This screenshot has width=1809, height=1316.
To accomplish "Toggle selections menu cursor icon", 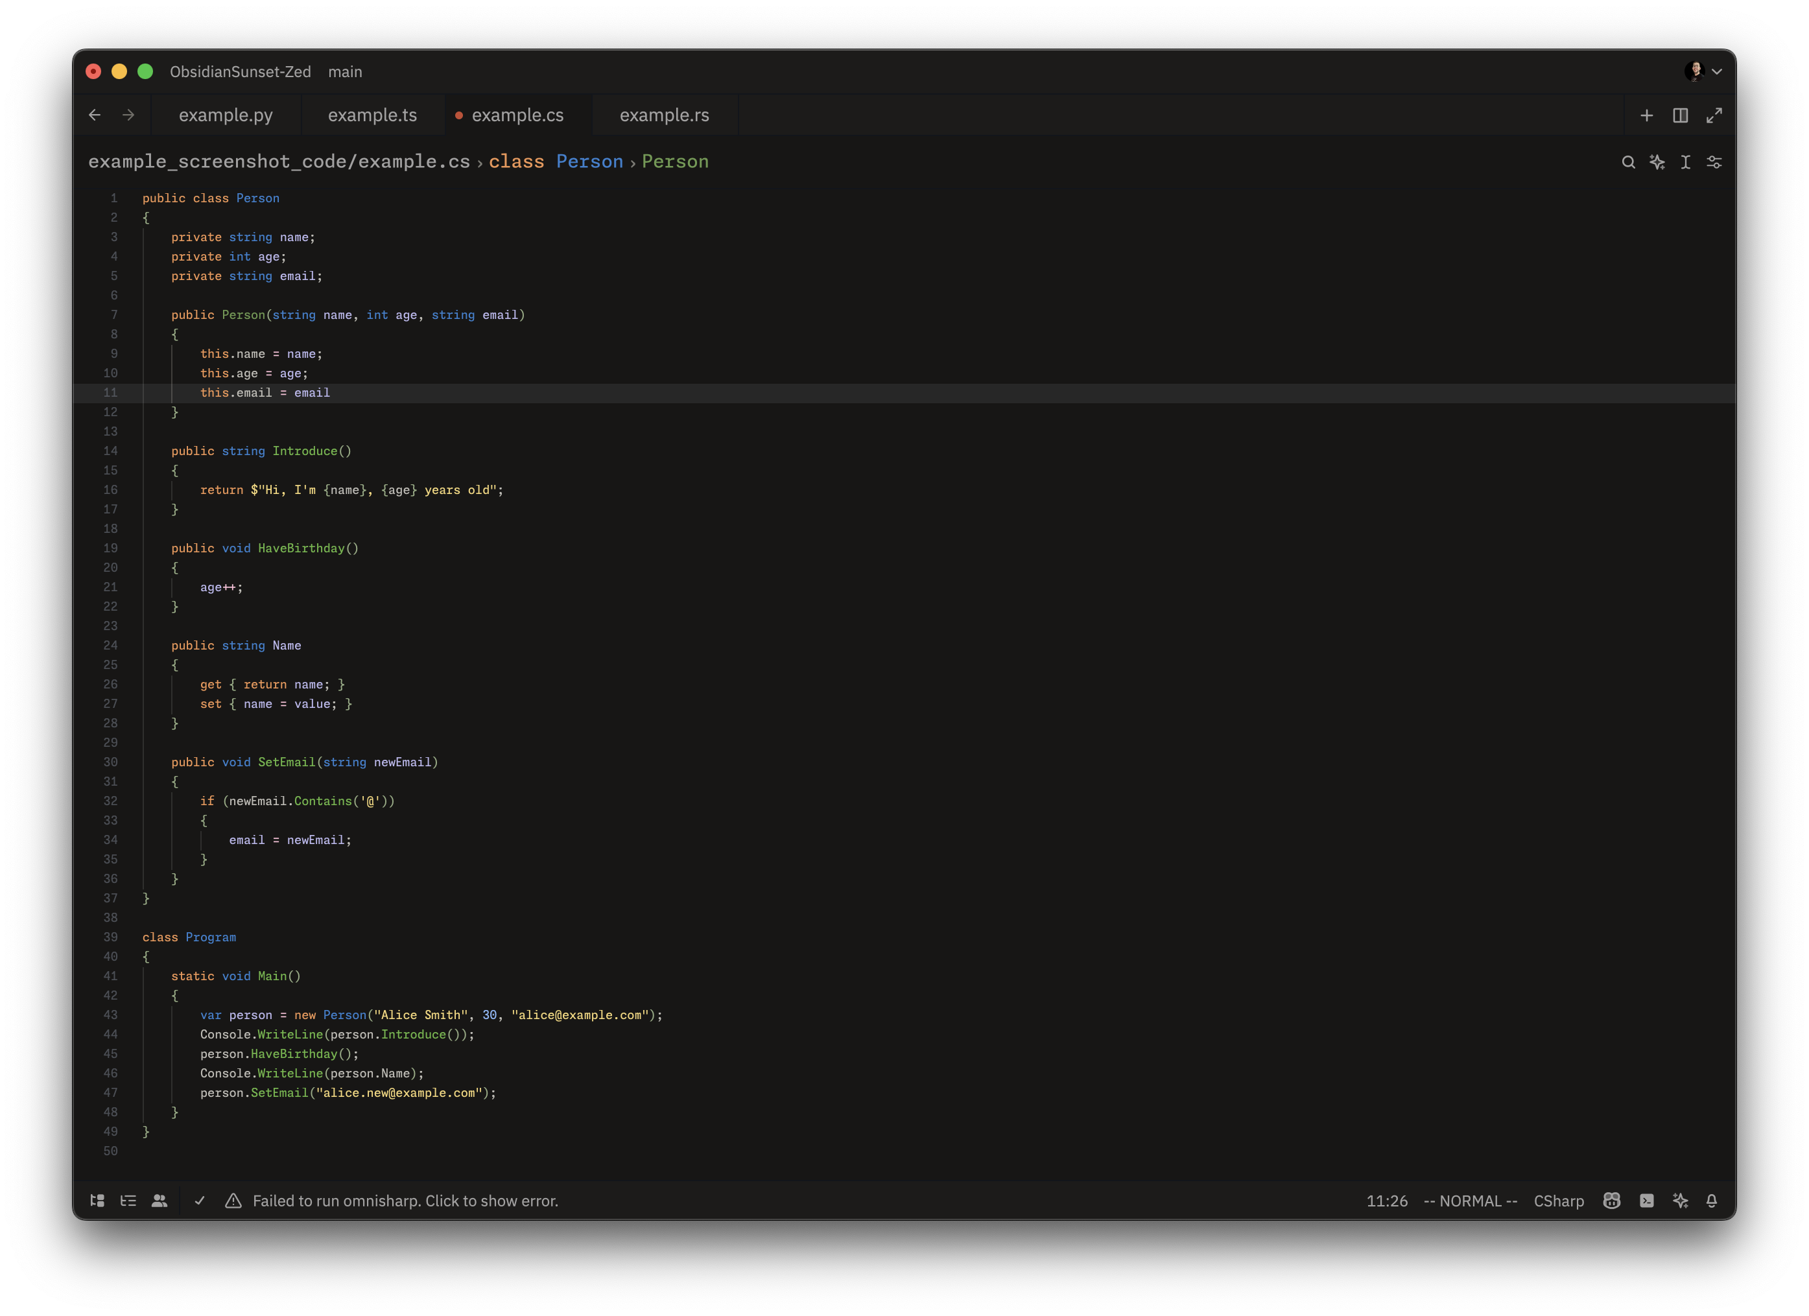I will 1685,163.
